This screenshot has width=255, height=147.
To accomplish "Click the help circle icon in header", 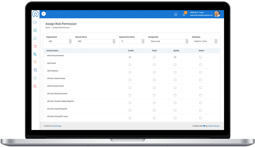I will pos(176,14).
